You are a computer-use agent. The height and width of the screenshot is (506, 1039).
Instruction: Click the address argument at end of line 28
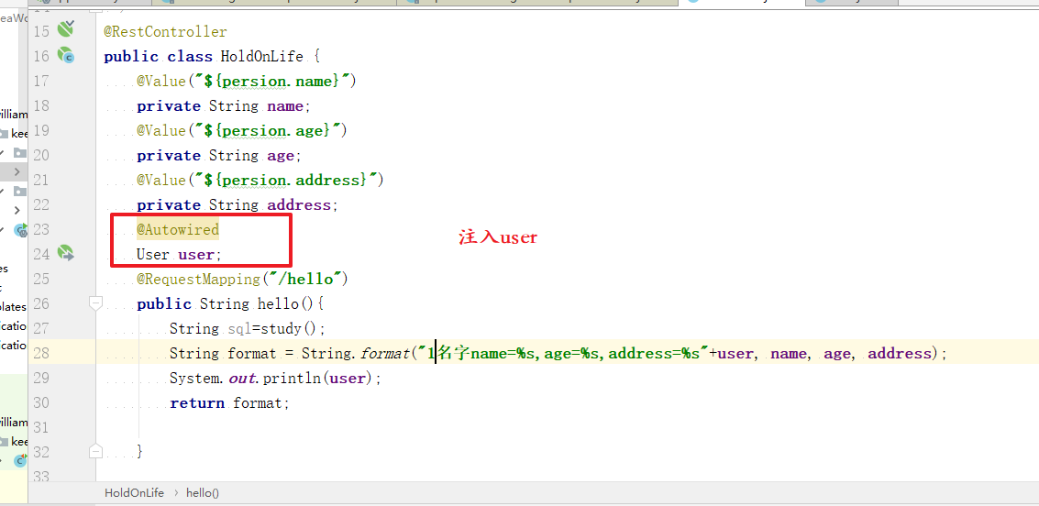[x=900, y=354]
